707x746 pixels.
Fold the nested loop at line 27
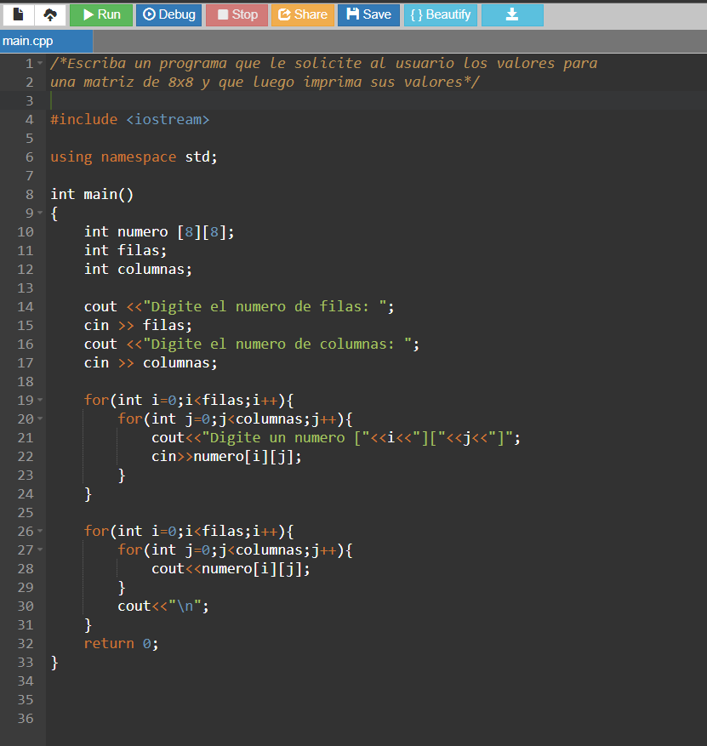[41, 550]
